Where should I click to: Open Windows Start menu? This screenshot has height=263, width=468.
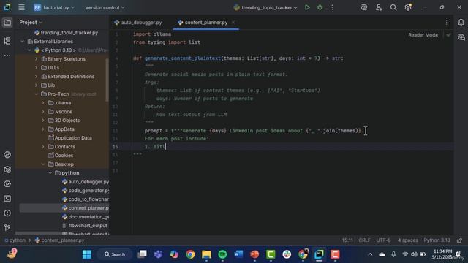87,254
